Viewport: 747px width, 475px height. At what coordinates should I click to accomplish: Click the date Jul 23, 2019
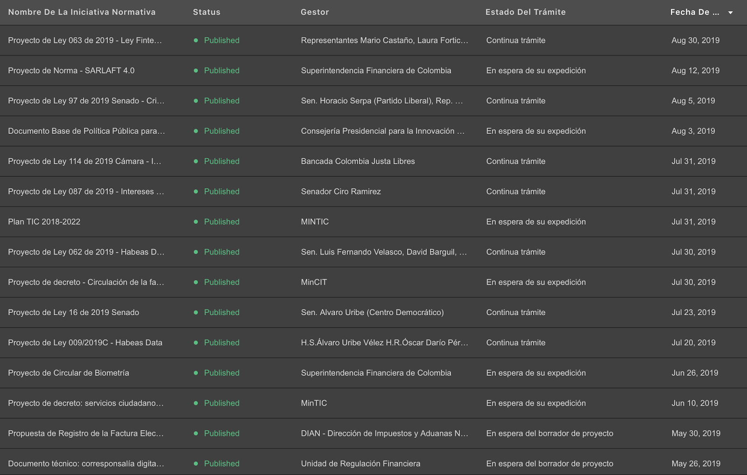pos(693,313)
